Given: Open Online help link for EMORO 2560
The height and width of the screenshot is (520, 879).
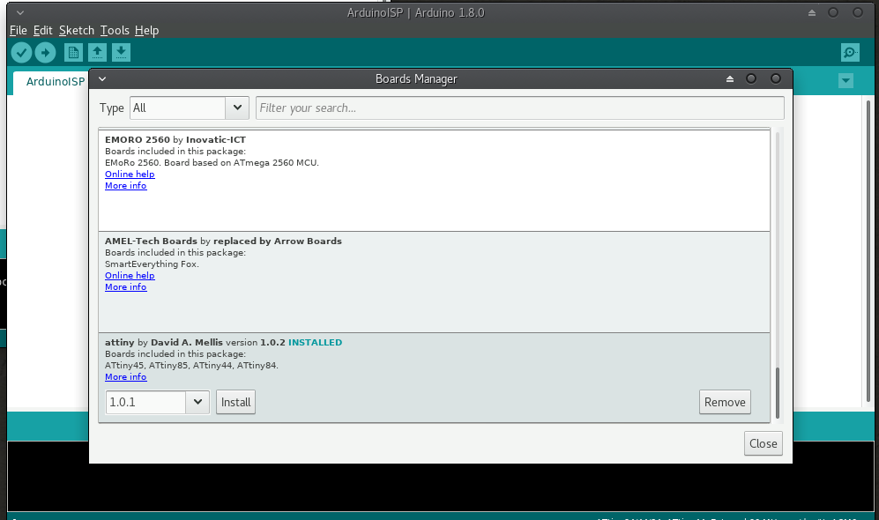Looking at the screenshot, I should coord(130,175).
